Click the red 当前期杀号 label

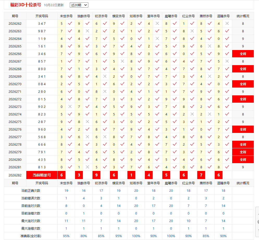42,175
